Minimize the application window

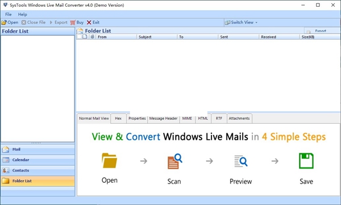click(303, 5)
